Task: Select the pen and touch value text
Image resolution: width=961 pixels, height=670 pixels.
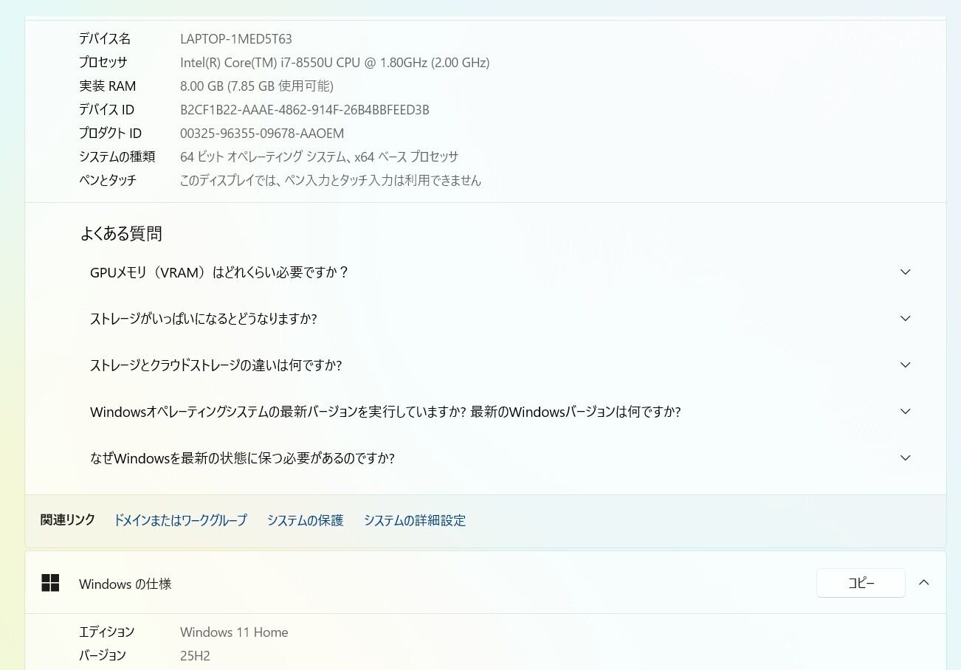Action: point(331,181)
